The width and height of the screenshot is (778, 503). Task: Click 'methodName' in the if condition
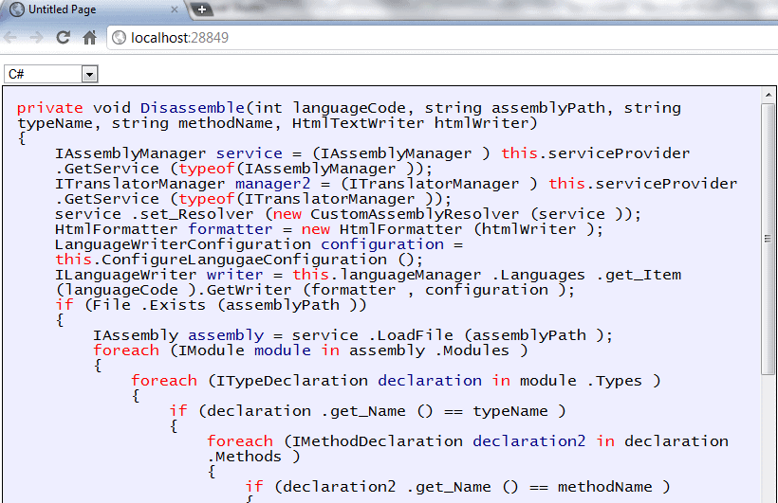[604, 487]
